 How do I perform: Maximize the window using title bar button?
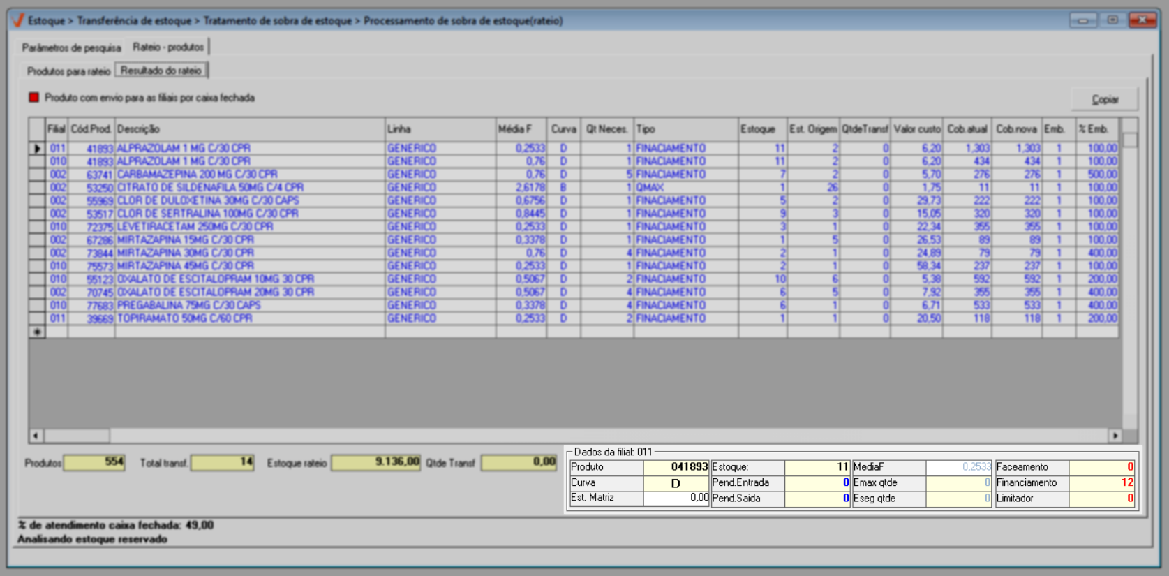pyautogui.click(x=1112, y=20)
